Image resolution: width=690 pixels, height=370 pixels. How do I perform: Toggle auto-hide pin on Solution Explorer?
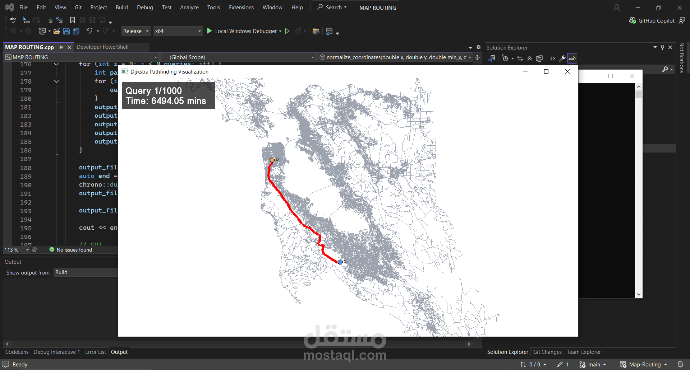pos(662,47)
